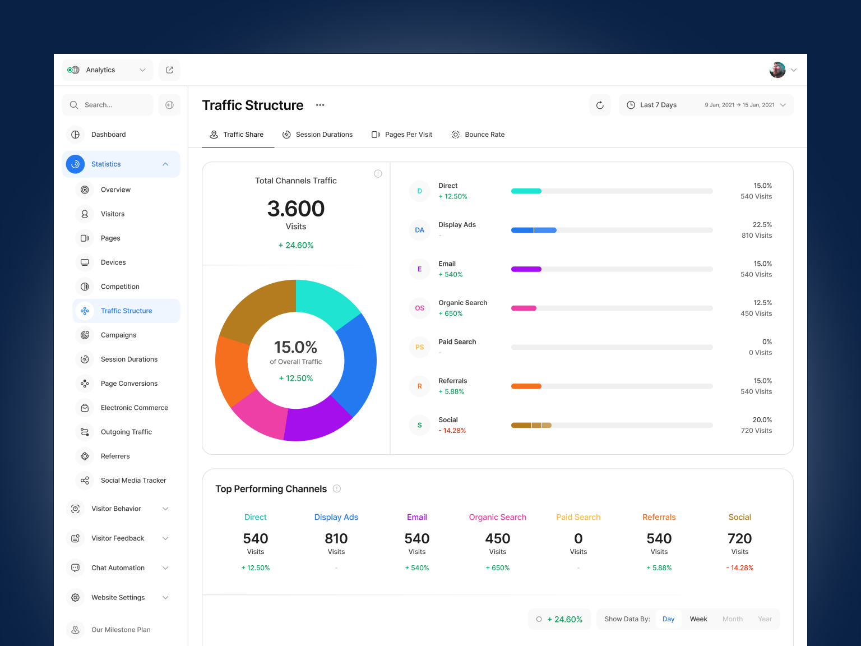Screen dimensions: 861x646
Task: Open Outgoing Traffic in sidebar
Action: (126, 432)
